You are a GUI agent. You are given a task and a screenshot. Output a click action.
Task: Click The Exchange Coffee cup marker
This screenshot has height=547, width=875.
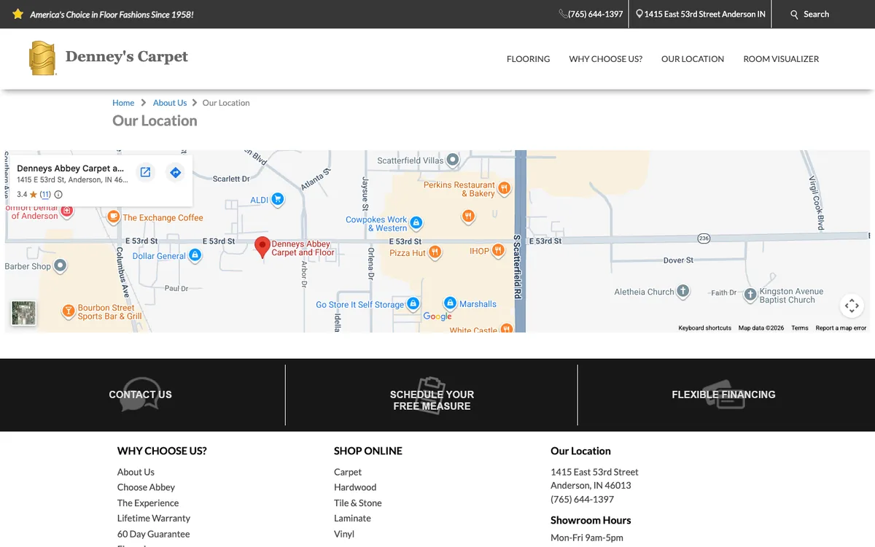click(x=113, y=217)
